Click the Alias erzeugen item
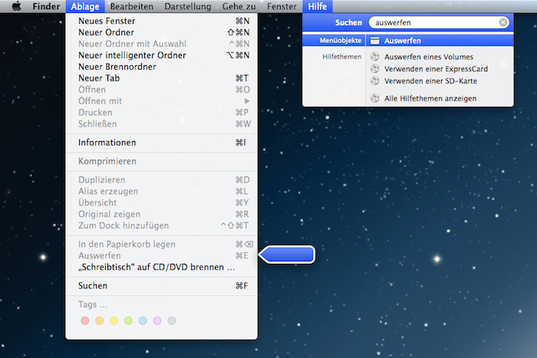Screen dimensions: 537x358 click(161, 191)
